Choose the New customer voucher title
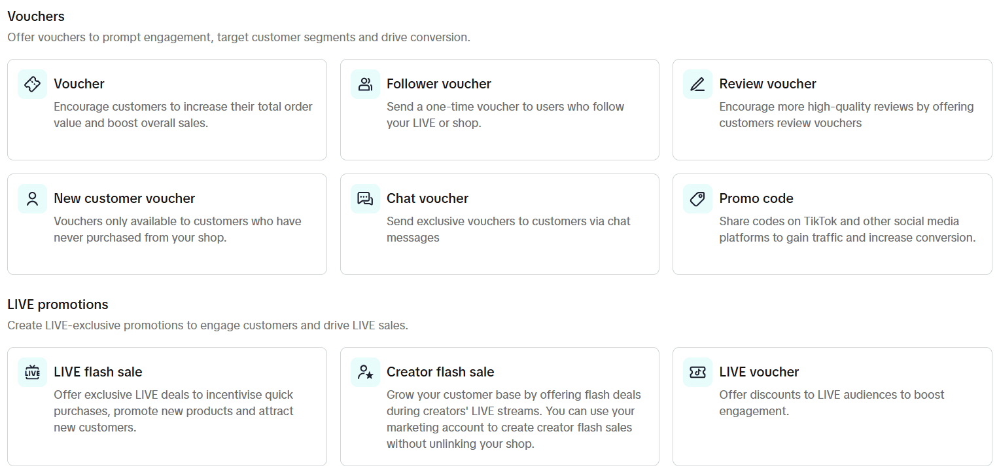The height and width of the screenshot is (476, 999). [124, 198]
